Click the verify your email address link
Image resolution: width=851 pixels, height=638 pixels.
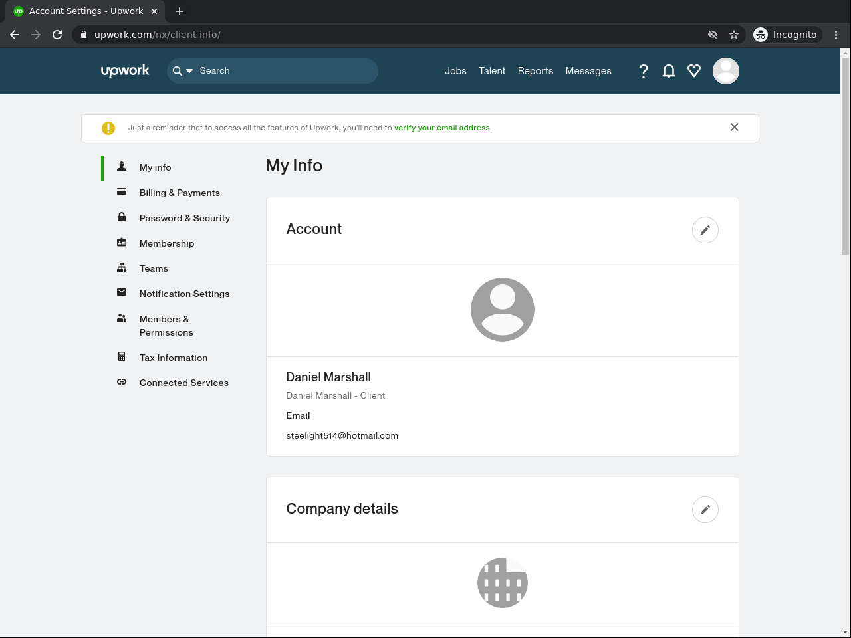pyautogui.click(x=441, y=128)
